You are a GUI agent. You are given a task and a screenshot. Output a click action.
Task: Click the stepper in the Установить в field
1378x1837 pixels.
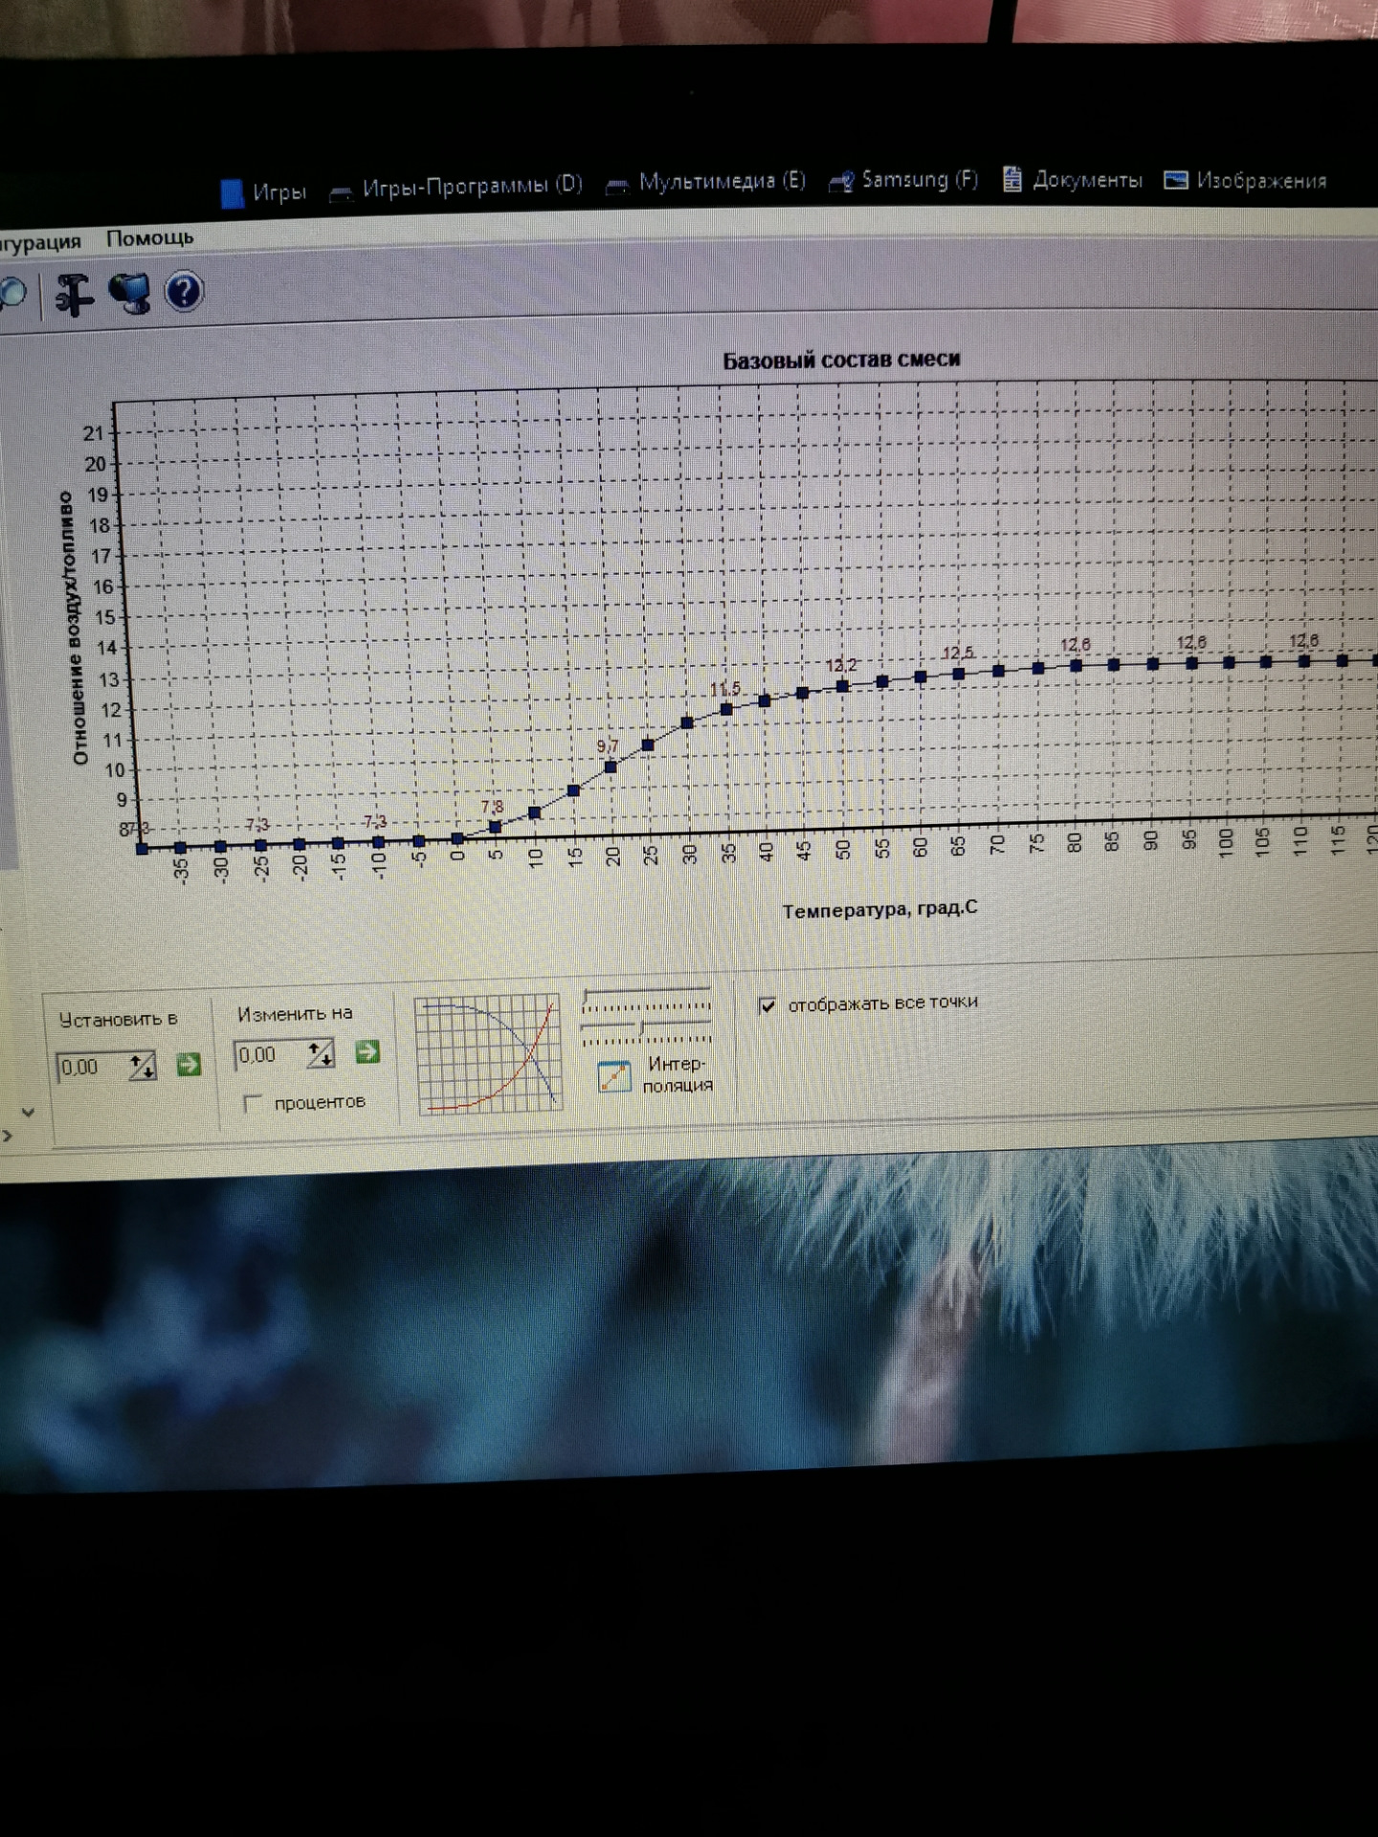142,1066
